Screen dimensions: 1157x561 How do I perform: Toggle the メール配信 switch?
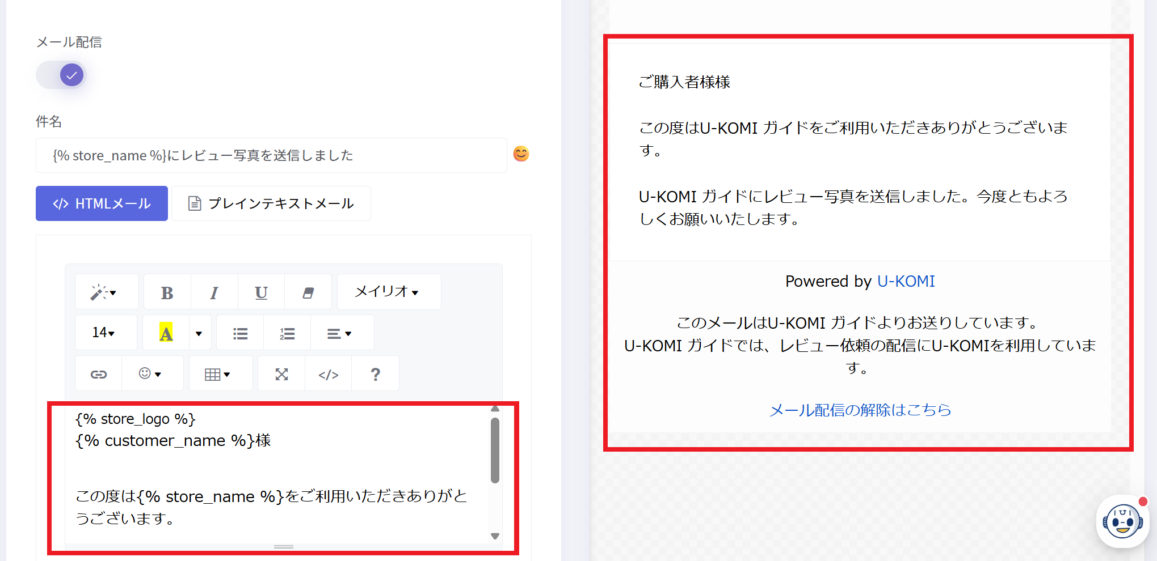(x=61, y=75)
